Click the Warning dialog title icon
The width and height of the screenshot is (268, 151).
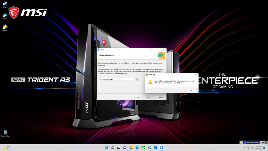[x=147, y=75]
